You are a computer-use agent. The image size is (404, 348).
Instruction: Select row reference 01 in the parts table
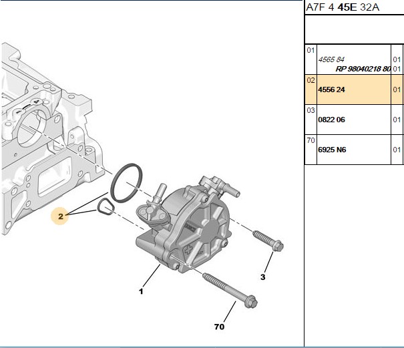311,50
